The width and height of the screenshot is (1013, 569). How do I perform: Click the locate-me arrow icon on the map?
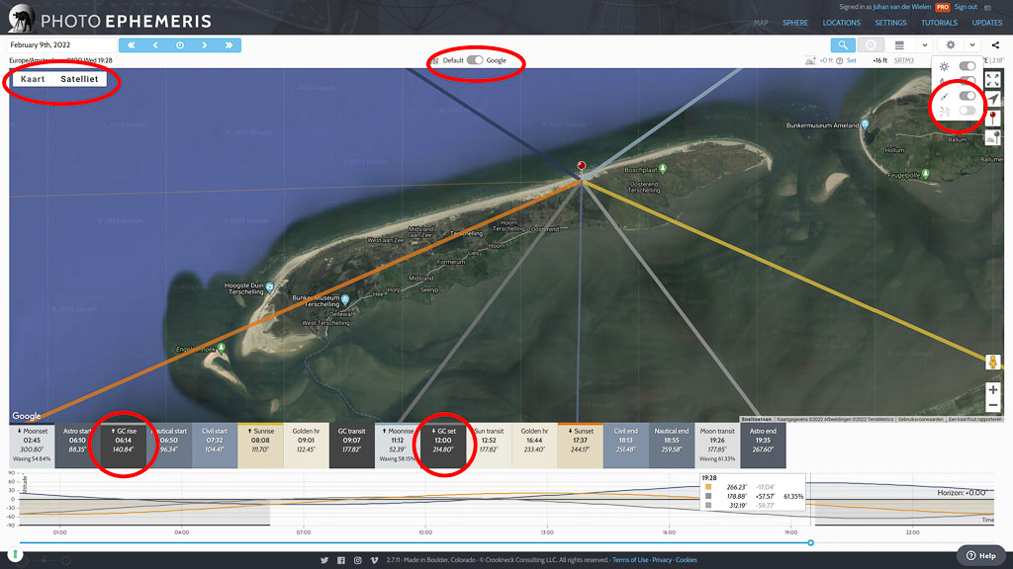(x=993, y=99)
